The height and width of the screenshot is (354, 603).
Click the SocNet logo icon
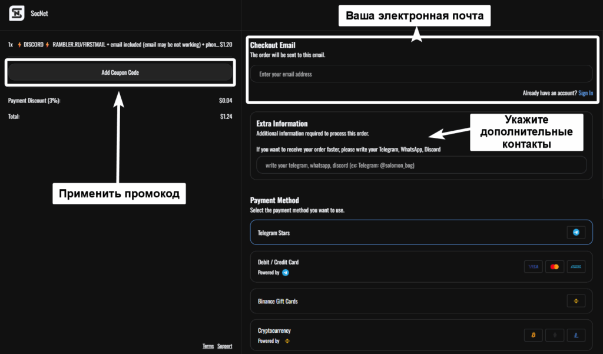(x=17, y=14)
